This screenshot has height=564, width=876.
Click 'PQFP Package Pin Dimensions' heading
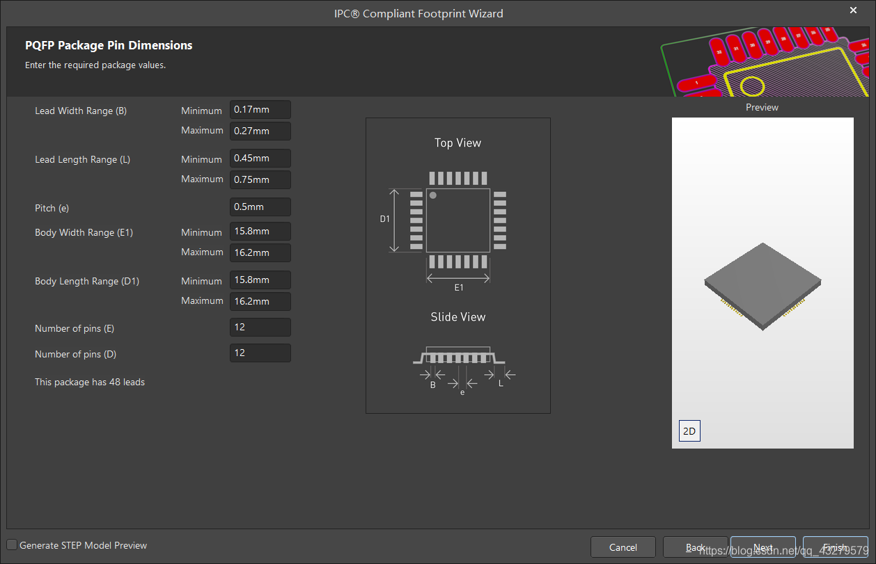[109, 45]
